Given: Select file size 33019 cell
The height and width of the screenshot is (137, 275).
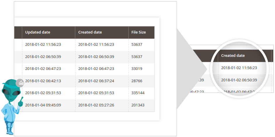Looking at the screenshot, I should point(137,69).
